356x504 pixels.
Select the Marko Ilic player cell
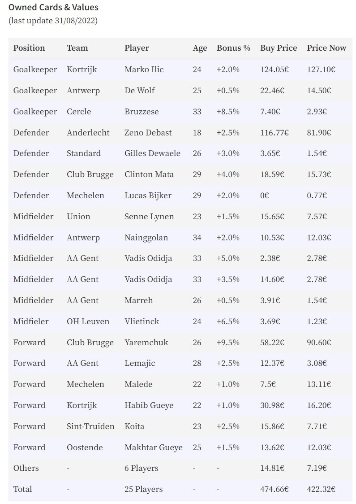click(x=144, y=69)
